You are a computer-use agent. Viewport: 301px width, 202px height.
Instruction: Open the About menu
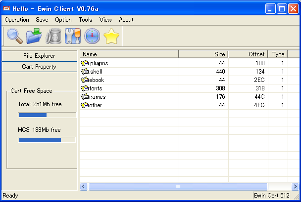point(126,20)
